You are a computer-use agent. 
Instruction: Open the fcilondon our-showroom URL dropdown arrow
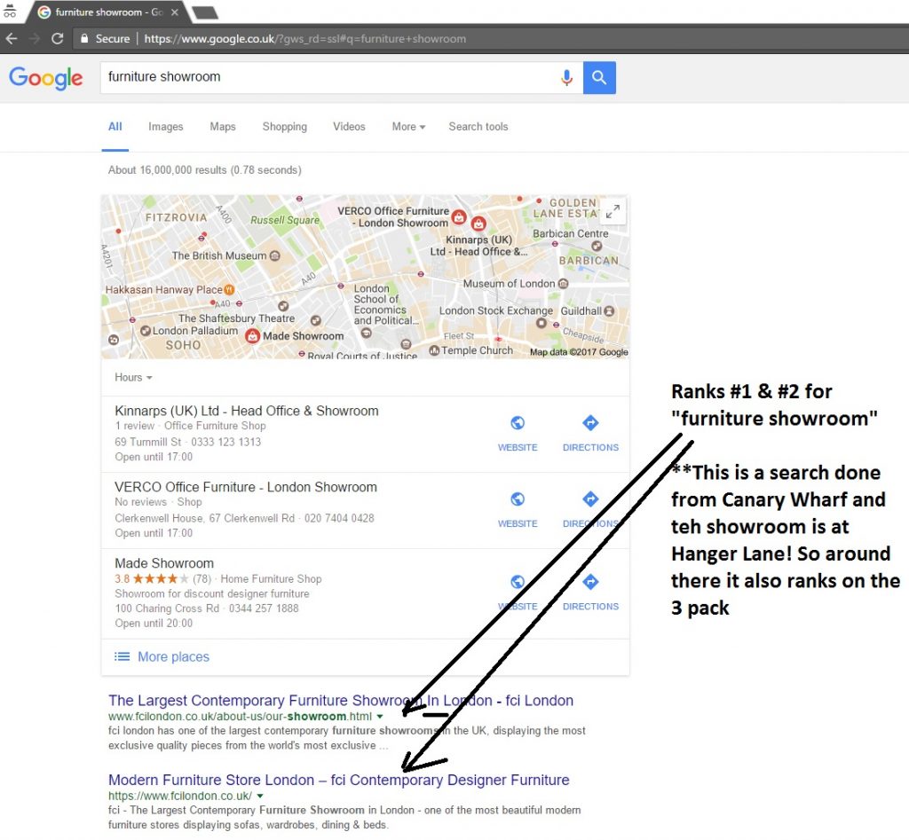(x=380, y=717)
